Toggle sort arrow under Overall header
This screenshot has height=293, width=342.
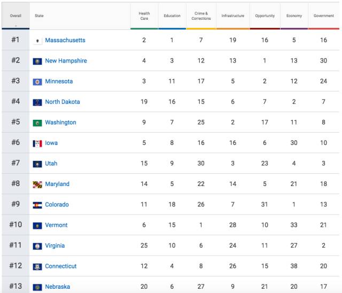(15, 25)
